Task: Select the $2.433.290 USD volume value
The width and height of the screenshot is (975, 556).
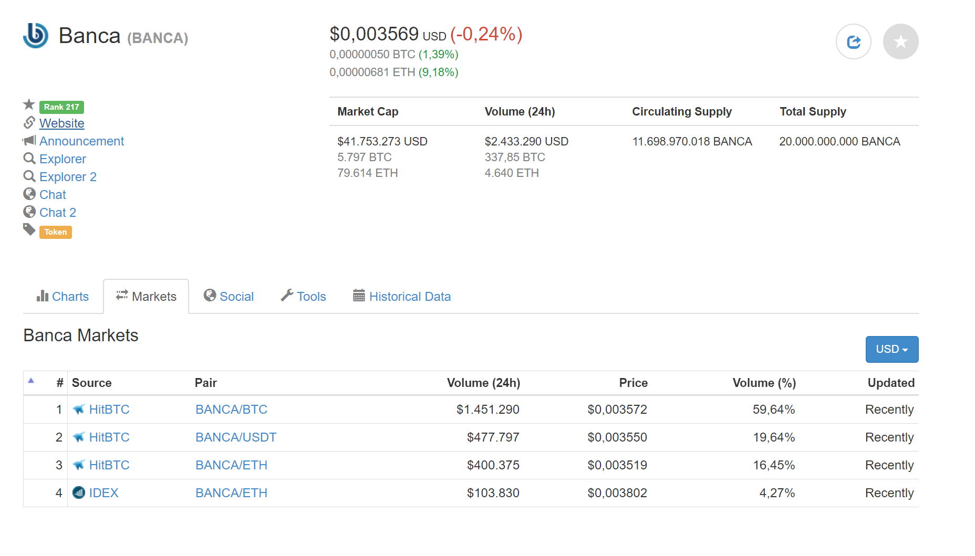Action: (526, 141)
